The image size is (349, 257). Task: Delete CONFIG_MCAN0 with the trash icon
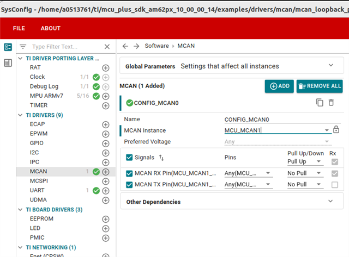point(331,103)
